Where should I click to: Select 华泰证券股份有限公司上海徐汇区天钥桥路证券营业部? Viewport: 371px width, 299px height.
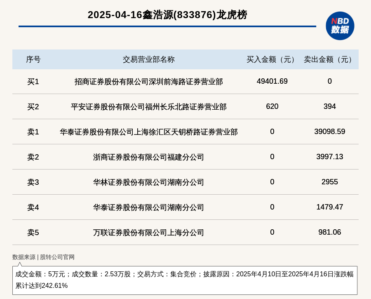pyautogui.click(x=148, y=132)
